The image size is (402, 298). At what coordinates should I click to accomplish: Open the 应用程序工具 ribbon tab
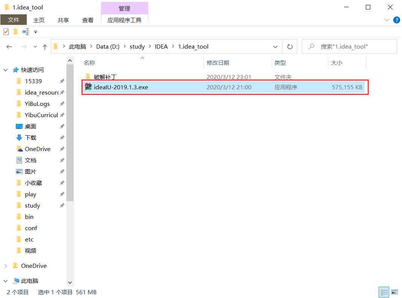(124, 20)
